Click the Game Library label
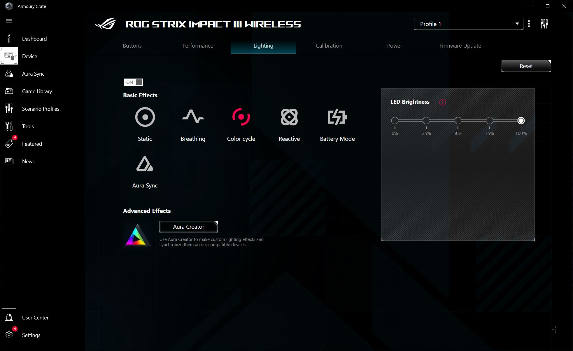Image resolution: width=573 pixels, height=351 pixels. [x=37, y=91]
